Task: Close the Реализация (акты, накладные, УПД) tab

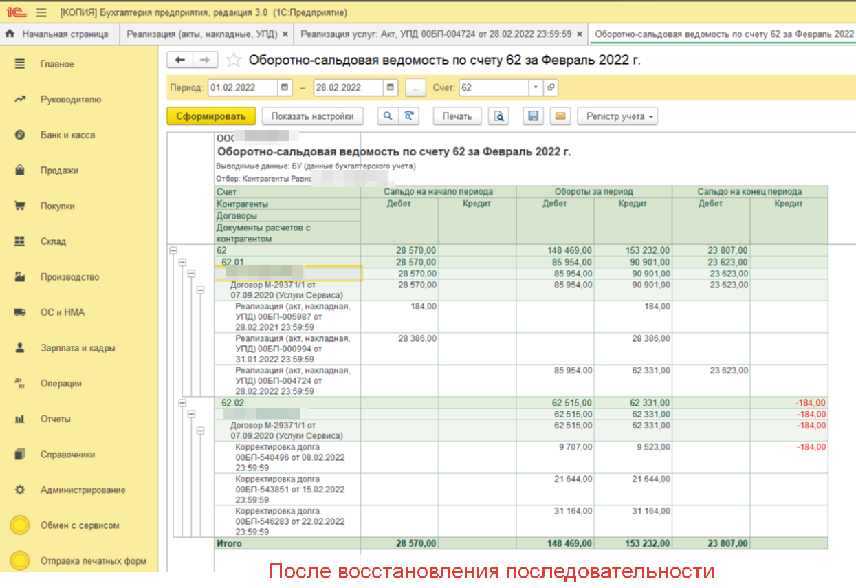Action: (x=285, y=34)
